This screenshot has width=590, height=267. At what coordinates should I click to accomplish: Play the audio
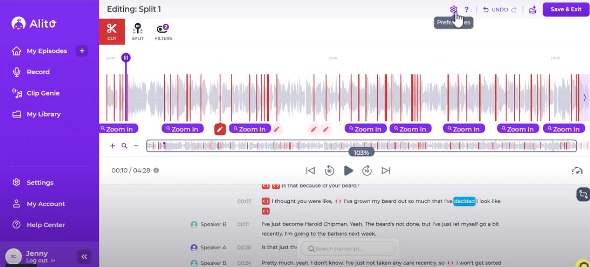[348, 170]
